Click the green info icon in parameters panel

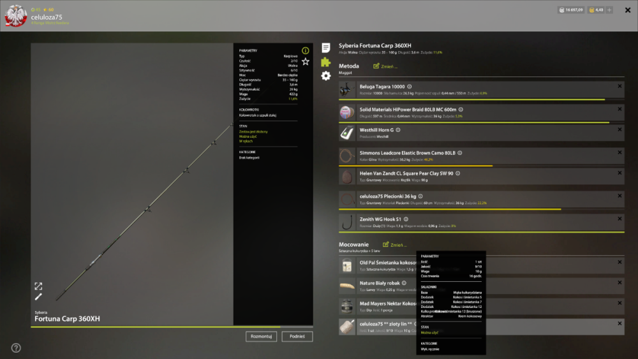[306, 50]
